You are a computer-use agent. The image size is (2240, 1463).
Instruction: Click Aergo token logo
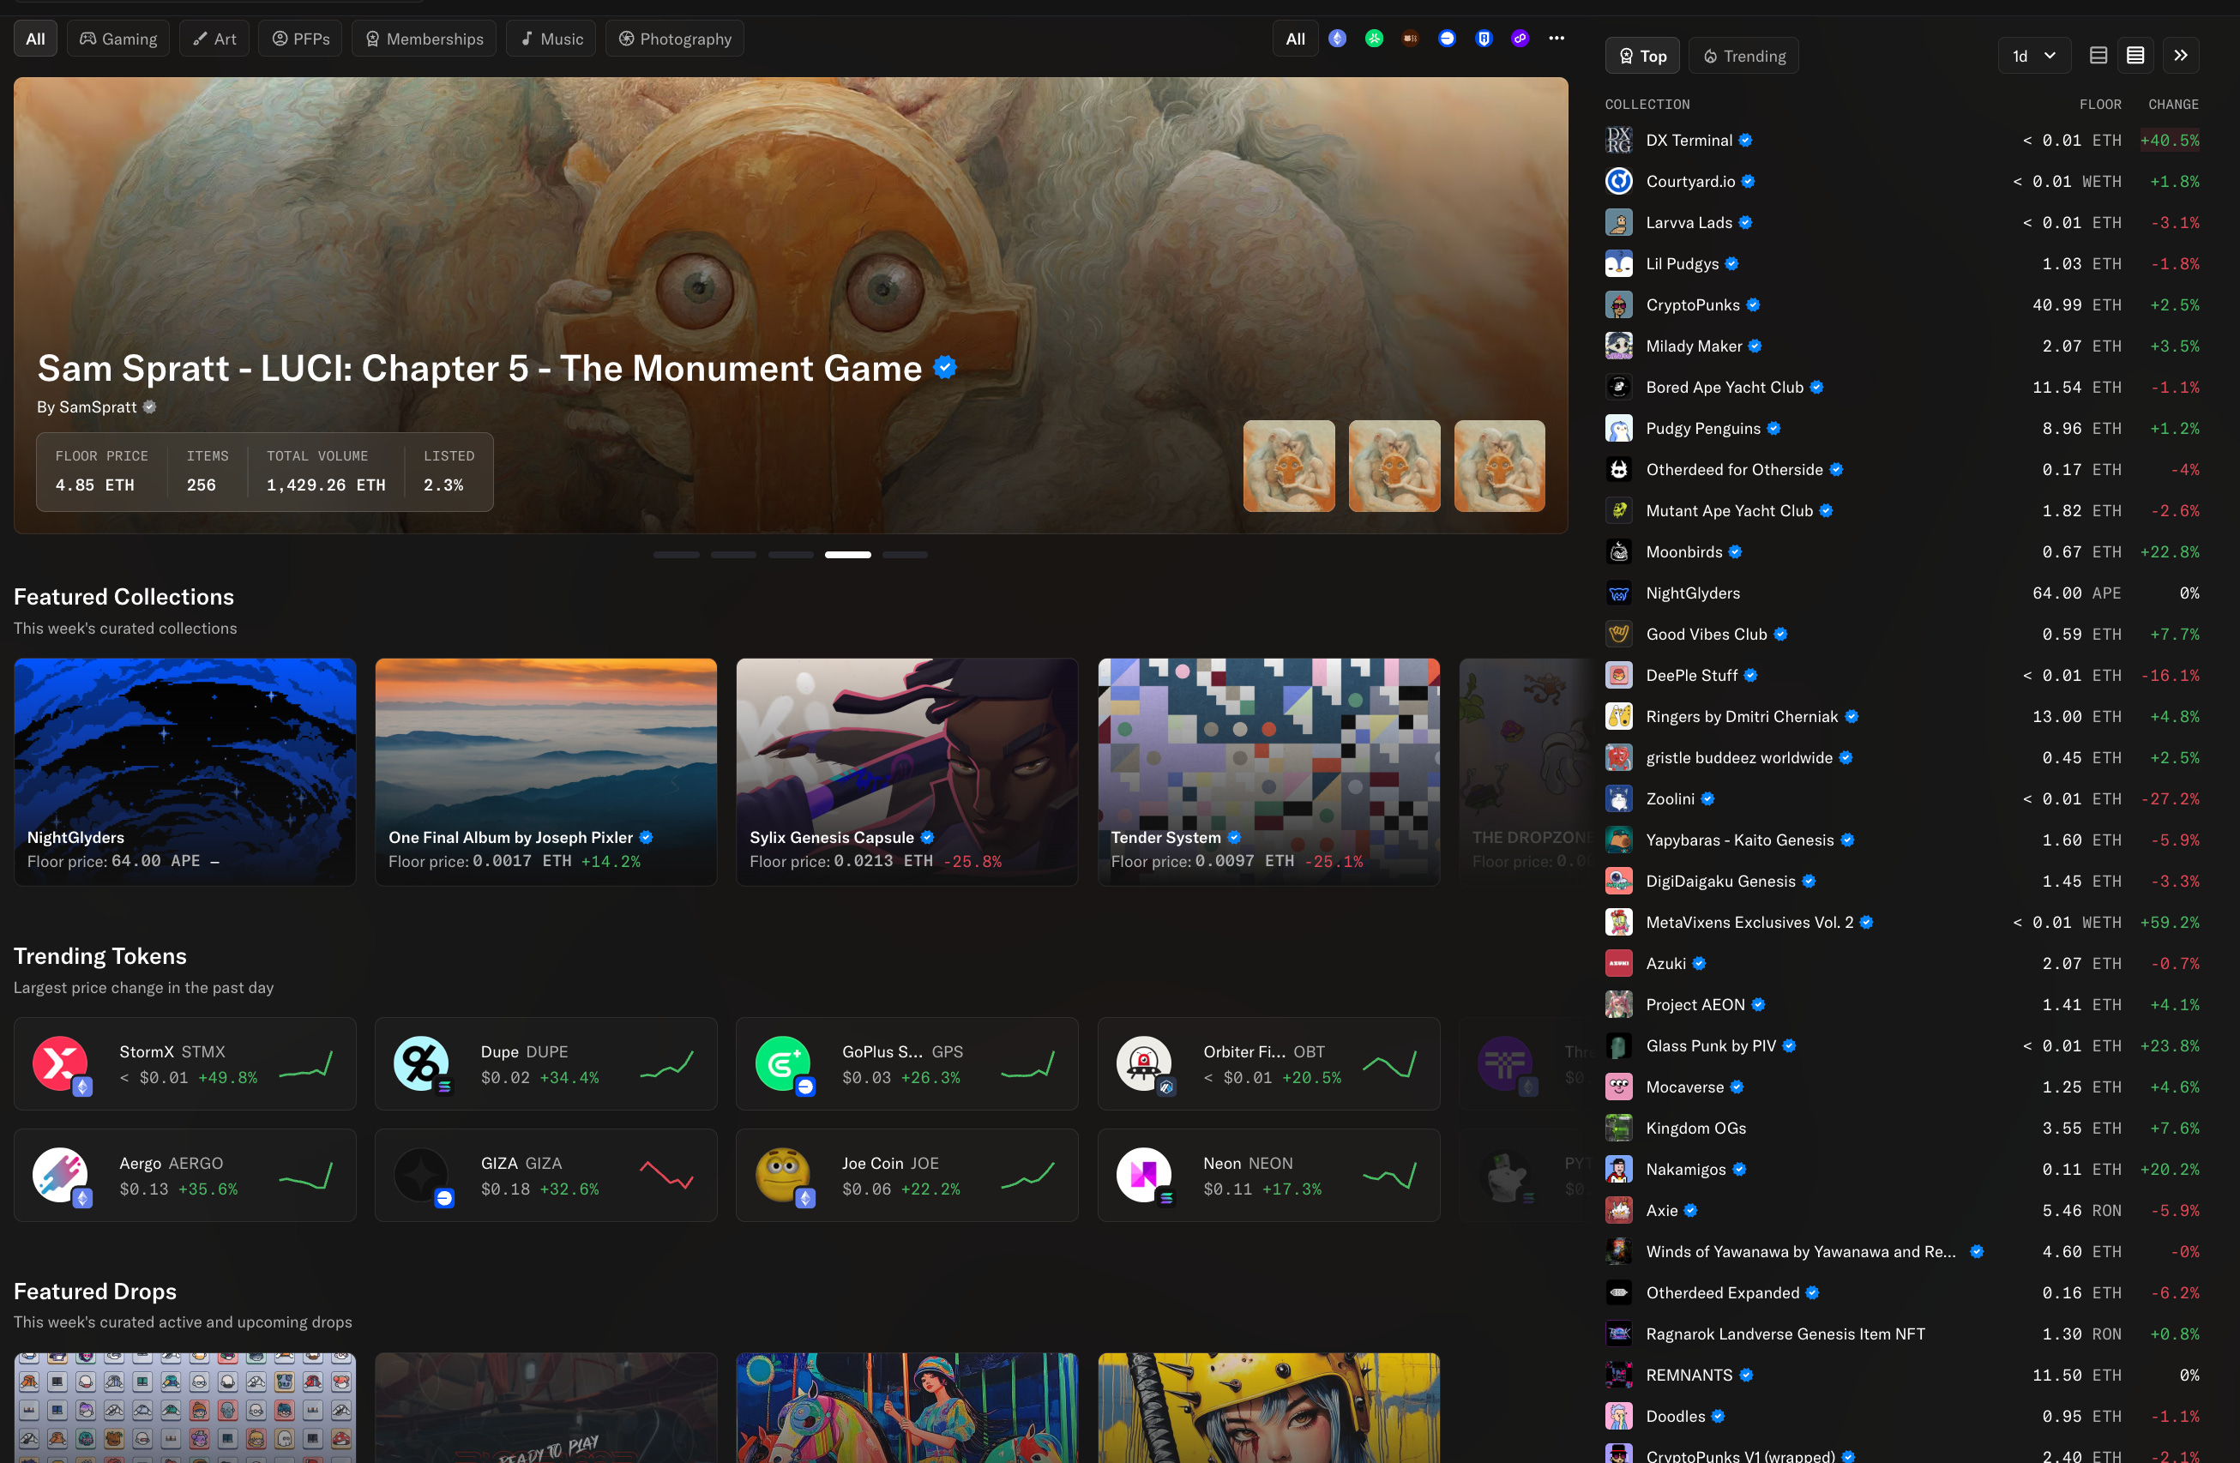tap(60, 1175)
